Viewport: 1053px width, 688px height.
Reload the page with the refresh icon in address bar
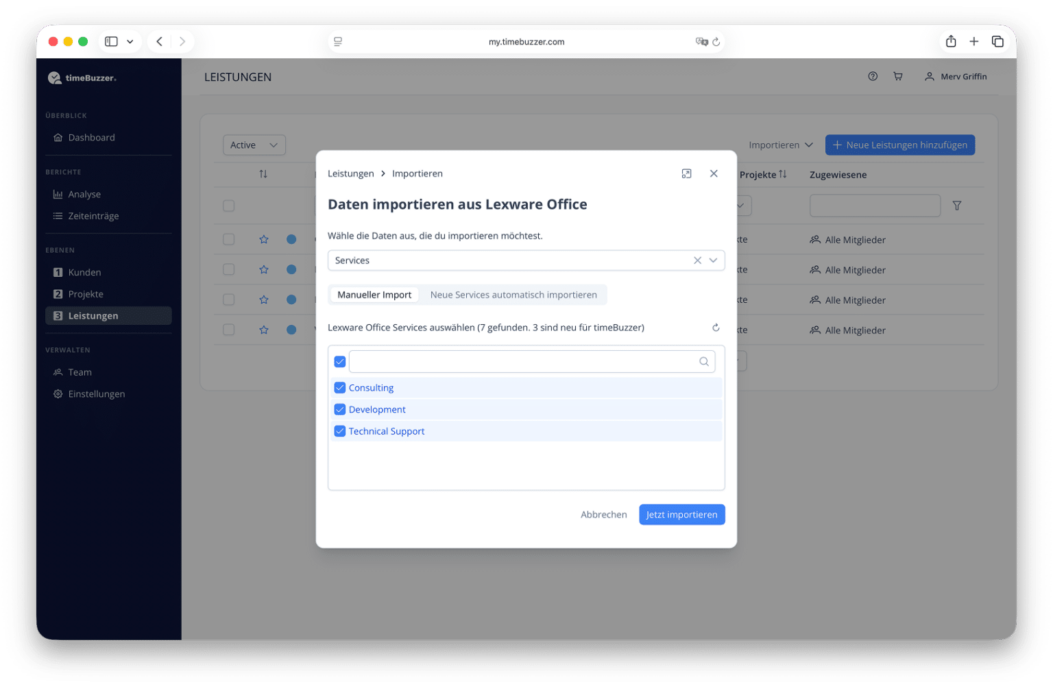click(716, 42)
